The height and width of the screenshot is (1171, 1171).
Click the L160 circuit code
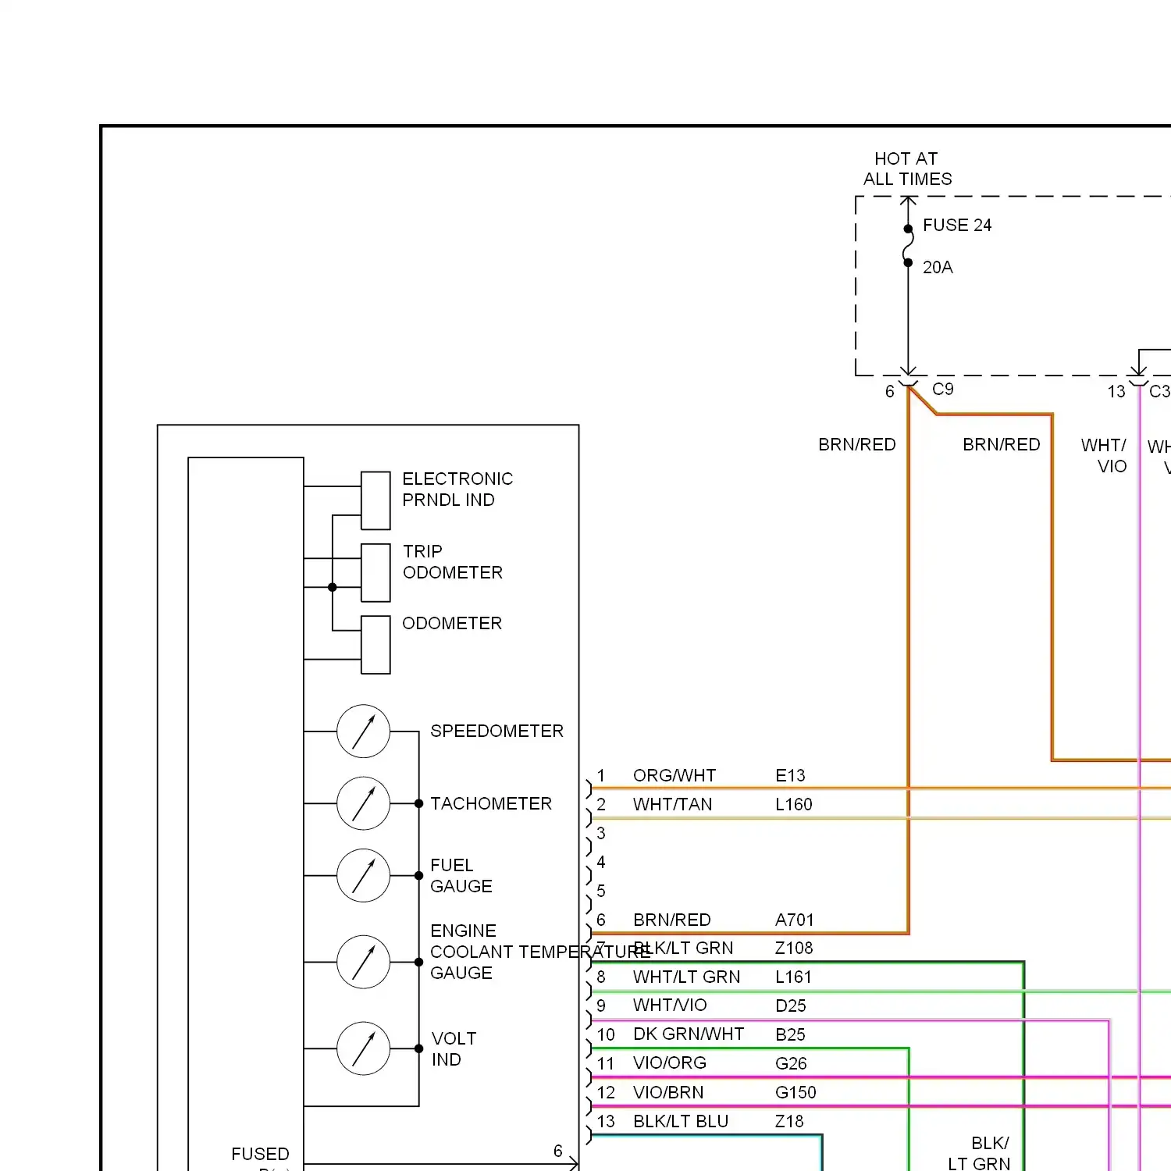pos(794,804)
